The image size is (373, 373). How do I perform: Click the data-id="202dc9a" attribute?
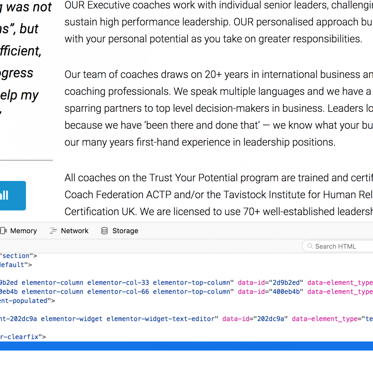255,319
